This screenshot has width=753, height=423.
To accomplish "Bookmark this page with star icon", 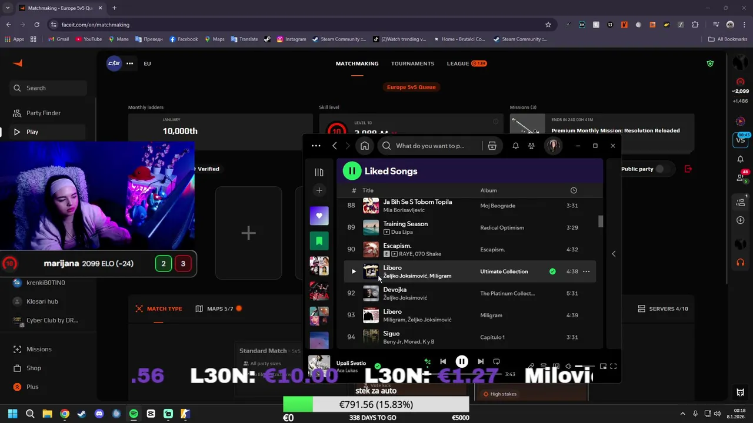I will pyautogui.click(x=548, y=25).
